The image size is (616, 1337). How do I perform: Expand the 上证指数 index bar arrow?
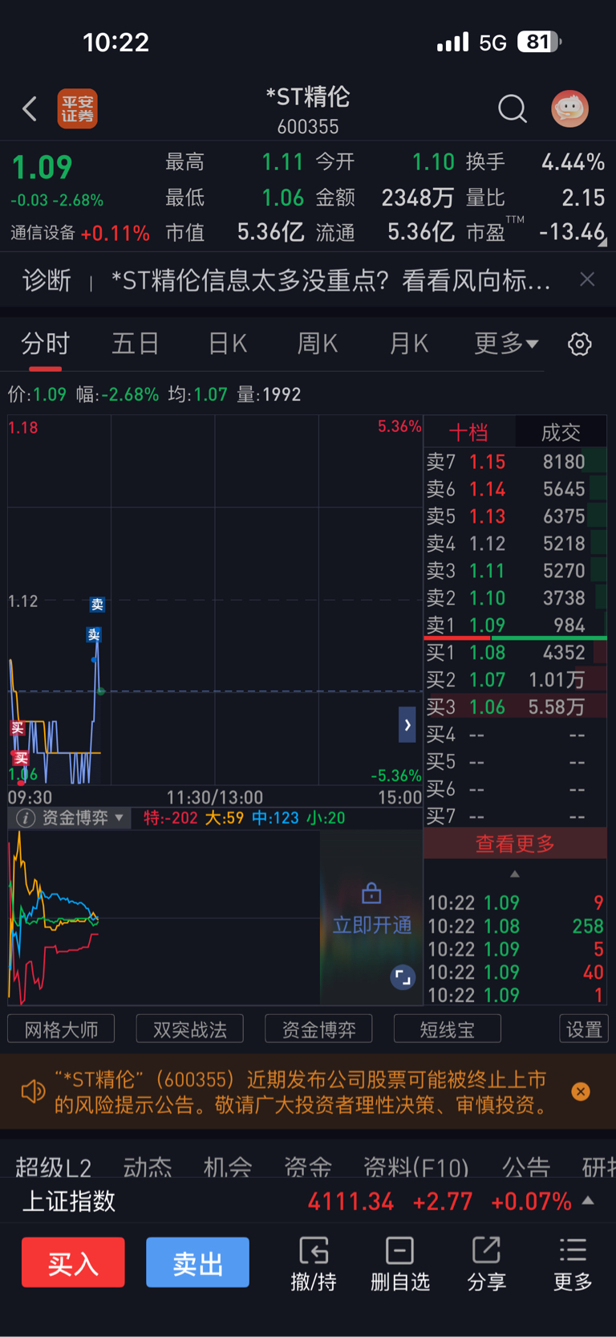tap(588, 1200)
